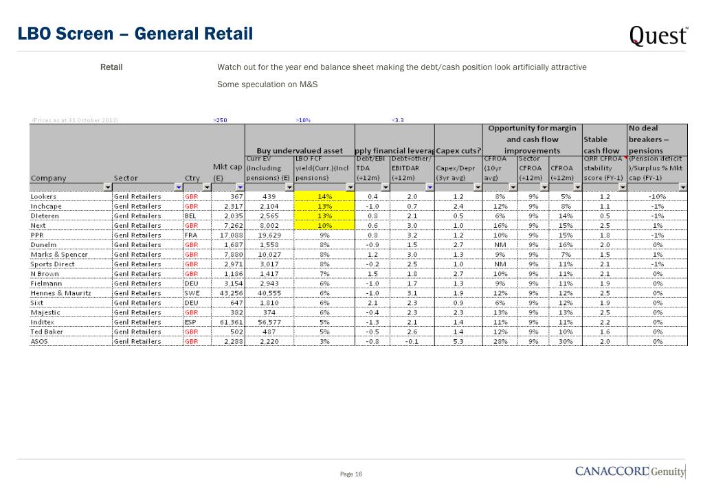Open the Capex/Depr column filter dropdown
703x486 pixels.
[478, 187]
